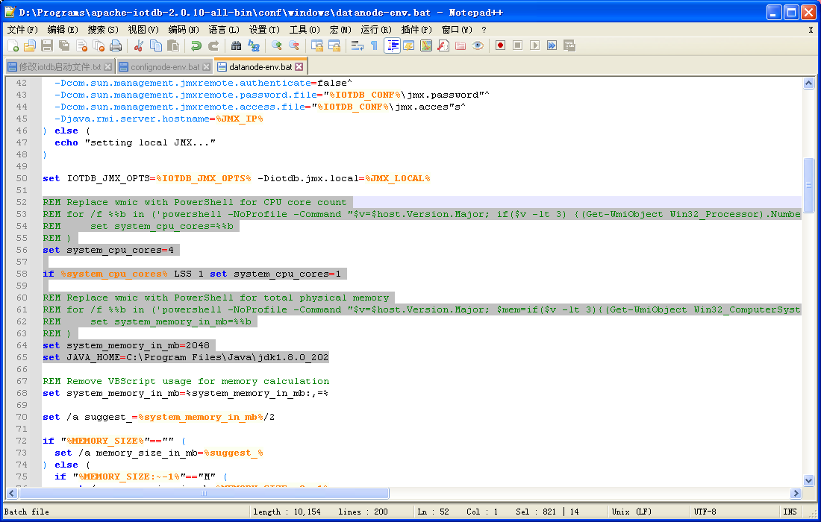Click the Close All toolbar icon

tap(99, 46)
